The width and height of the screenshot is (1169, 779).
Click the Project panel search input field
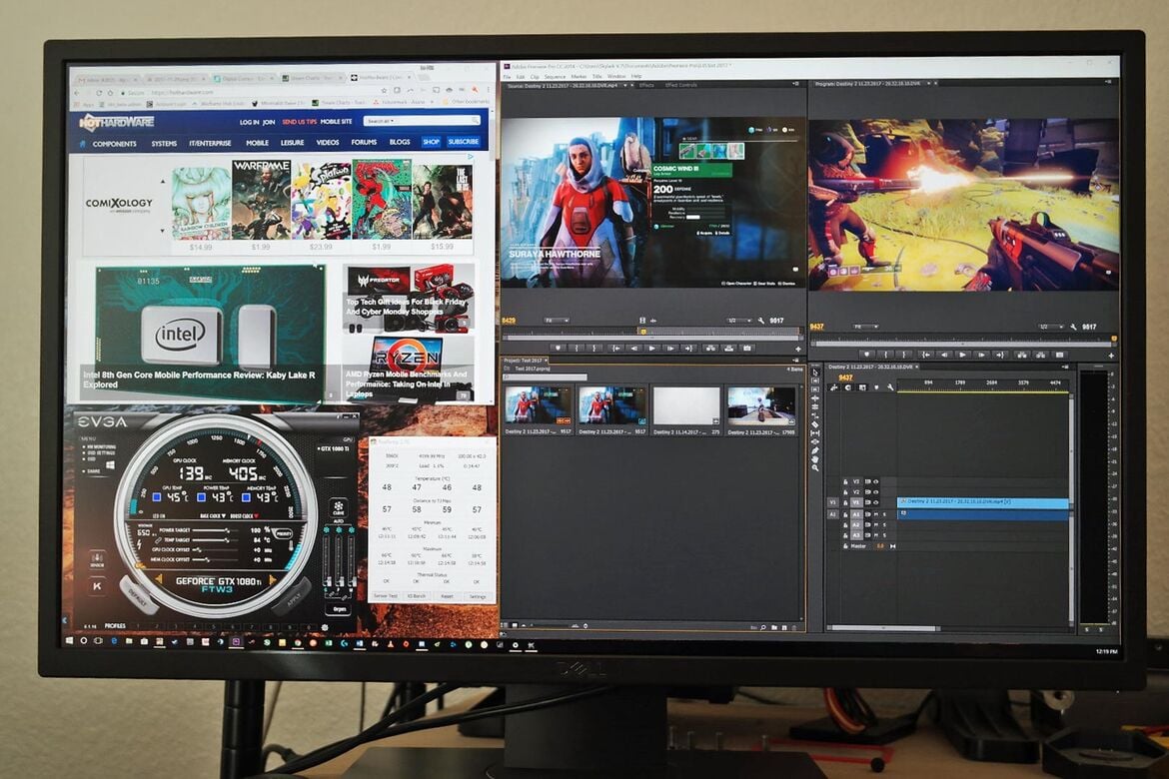545,378
